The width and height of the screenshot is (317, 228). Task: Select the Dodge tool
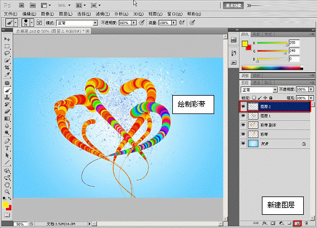coord(7,133)
